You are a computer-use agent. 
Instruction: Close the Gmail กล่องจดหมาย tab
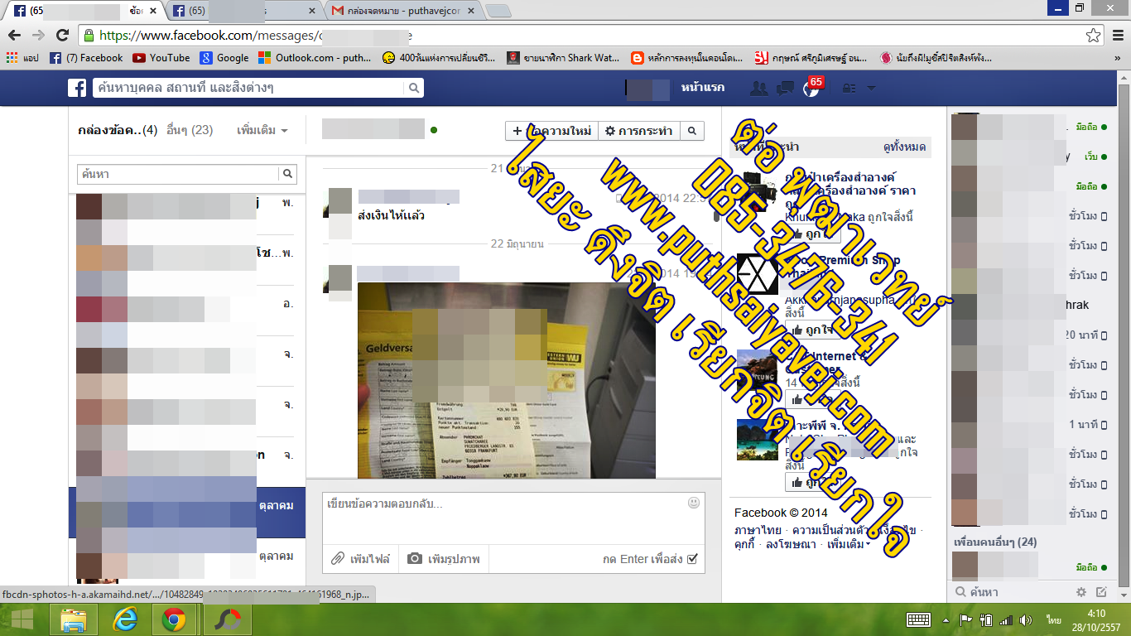(470, 11)
